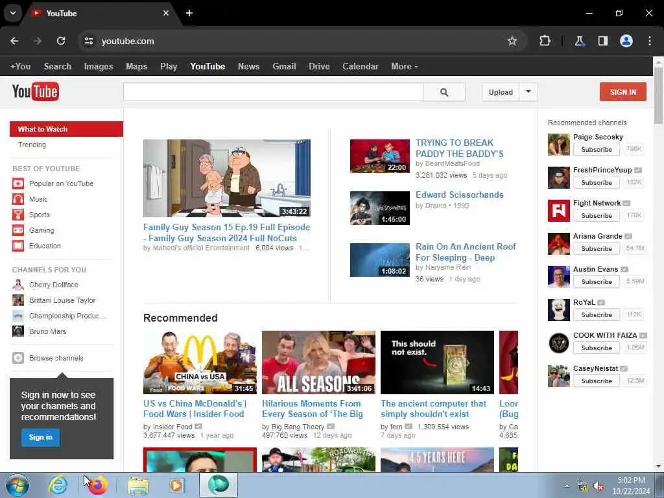Click the red SIGN IN button
This screenshot has height=498, width=664.
tap(623, 92)
